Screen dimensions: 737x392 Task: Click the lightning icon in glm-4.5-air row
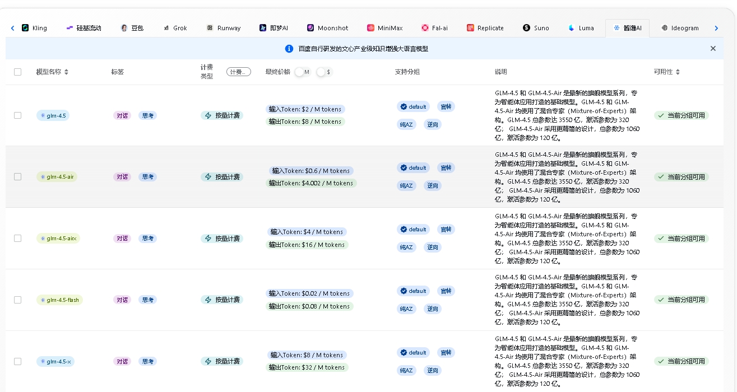pos(208,177)
